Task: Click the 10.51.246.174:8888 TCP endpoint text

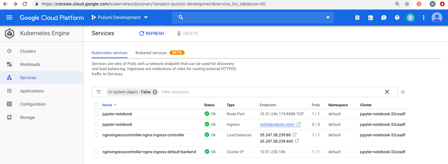Action: [282, 114]
